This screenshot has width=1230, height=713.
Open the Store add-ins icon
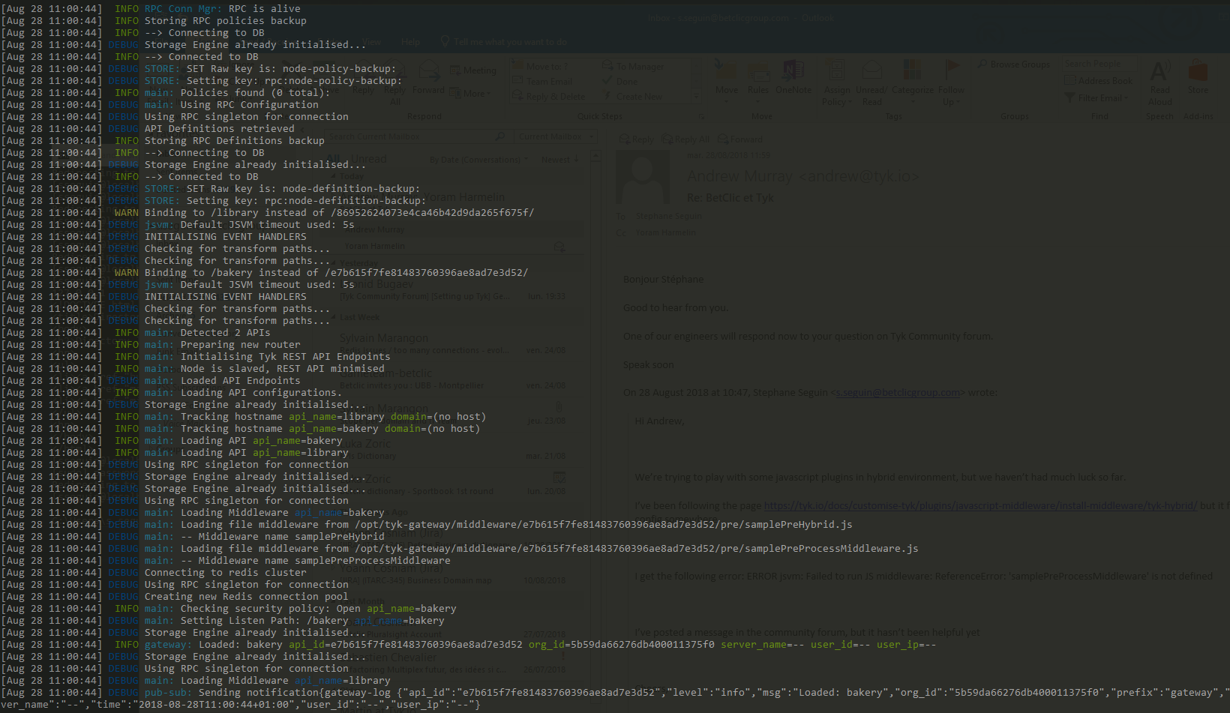coord(1198,72)
